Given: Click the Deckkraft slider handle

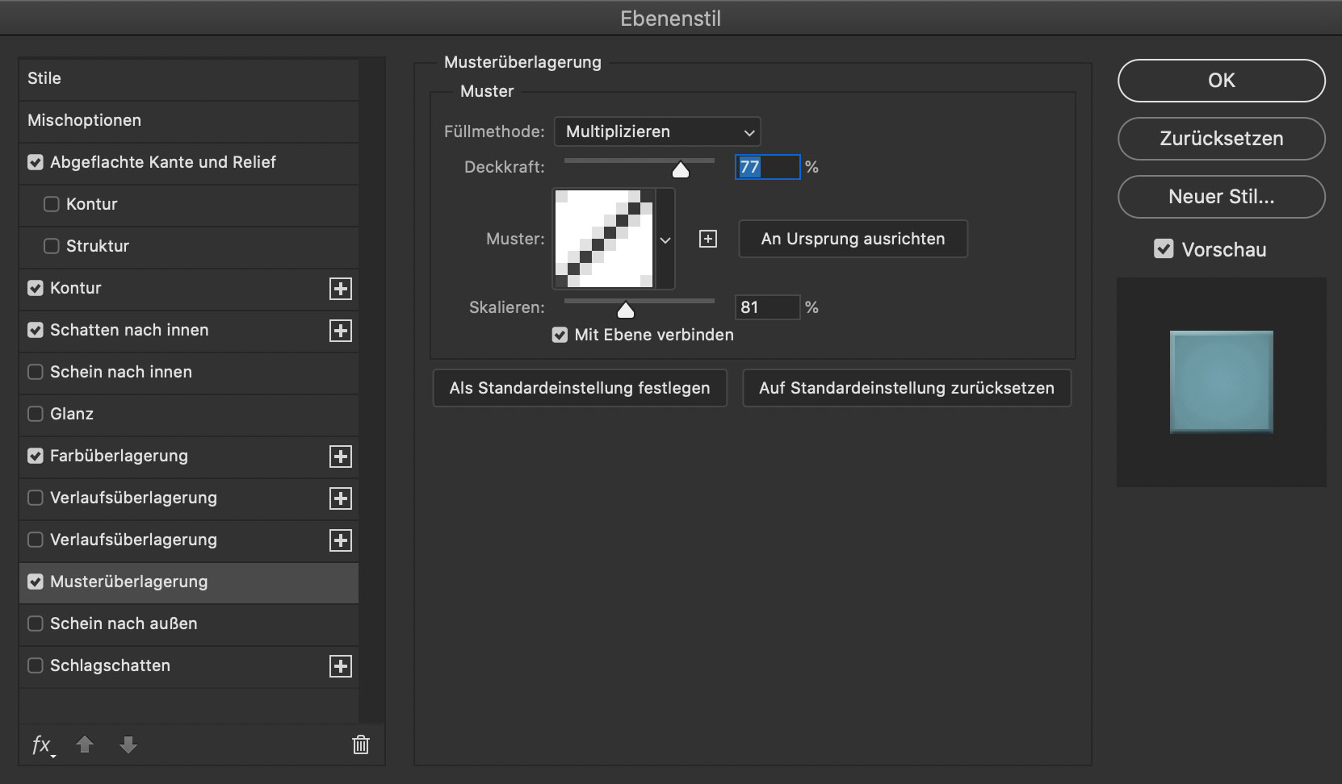Looking at the screenshot, I should [x=681, y=169].
